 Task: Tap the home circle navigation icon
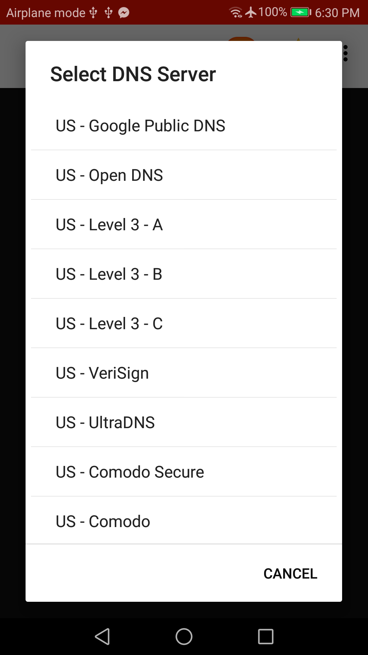tap(184, 637)
